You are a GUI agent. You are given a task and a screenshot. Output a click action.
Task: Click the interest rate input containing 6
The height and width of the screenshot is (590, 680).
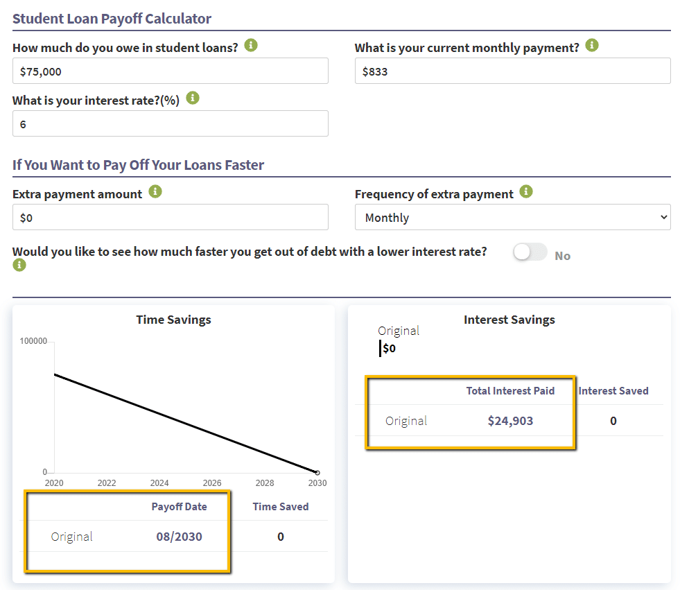(170, 123)
